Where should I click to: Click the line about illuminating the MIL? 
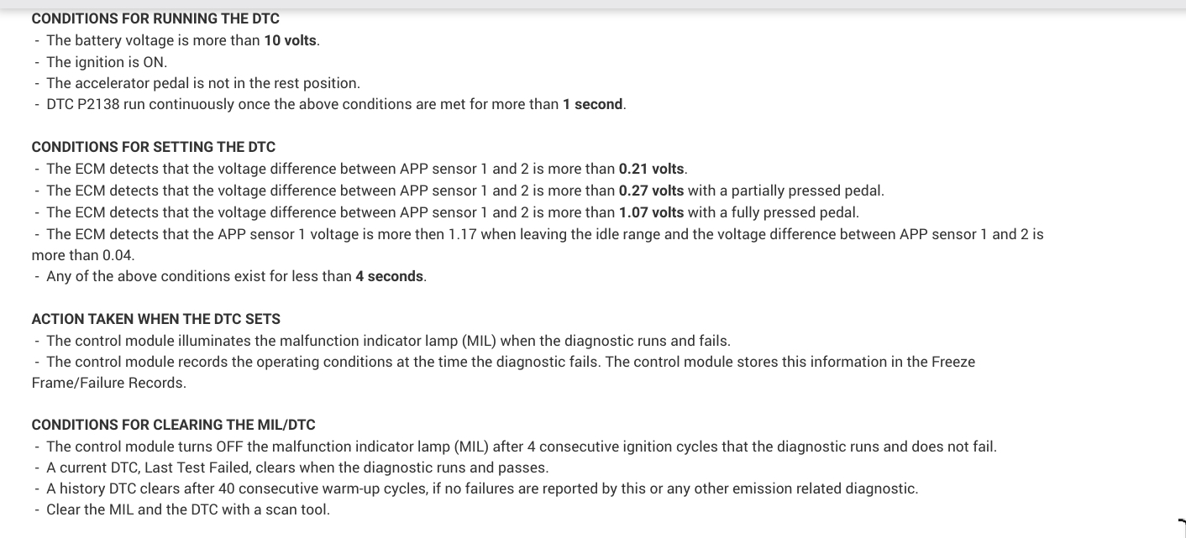[x=388, y=341]
